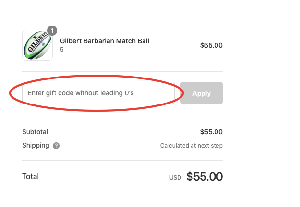Click the USD currency indicator
Image resolution: width=300 pixels, height=207 pixels.
pyautogui.click(x=175, y=178)
